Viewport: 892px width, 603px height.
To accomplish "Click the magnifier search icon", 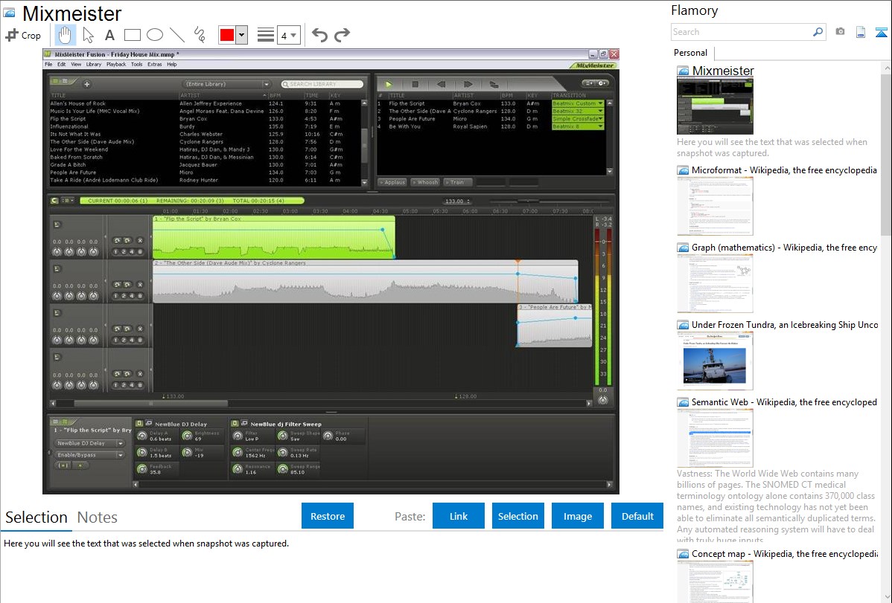I will (818, 32).
